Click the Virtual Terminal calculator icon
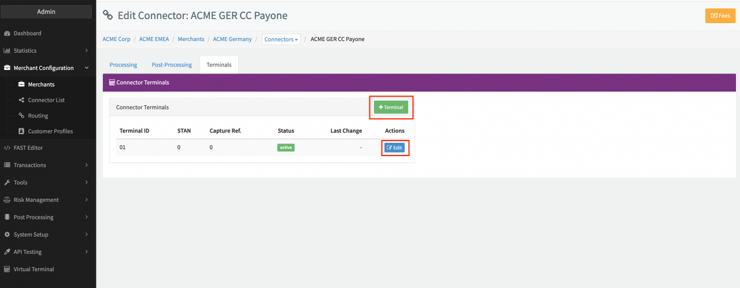 point(8,269)
